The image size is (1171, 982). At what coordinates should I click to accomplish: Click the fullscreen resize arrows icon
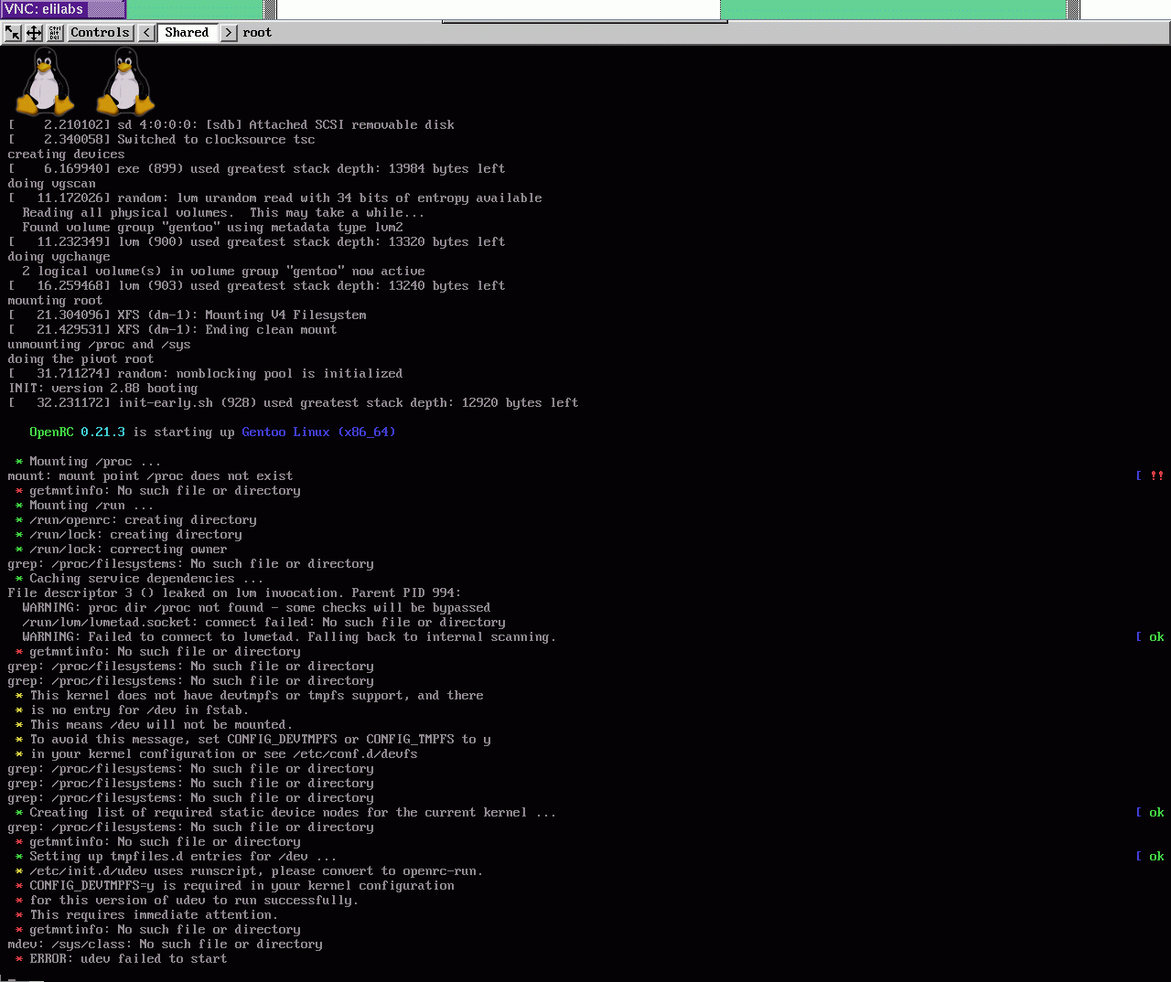pos(13,33)
